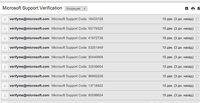Open conversation in a new window
Screen dimensions: 200x103
click(x=198, y=8)
